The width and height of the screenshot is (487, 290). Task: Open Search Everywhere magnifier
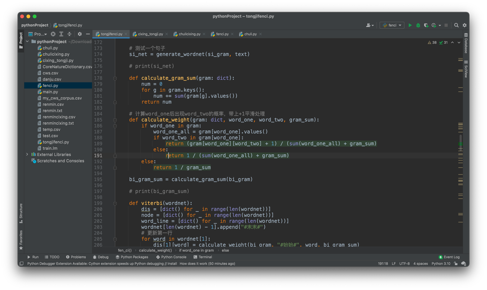click(456, 25)
